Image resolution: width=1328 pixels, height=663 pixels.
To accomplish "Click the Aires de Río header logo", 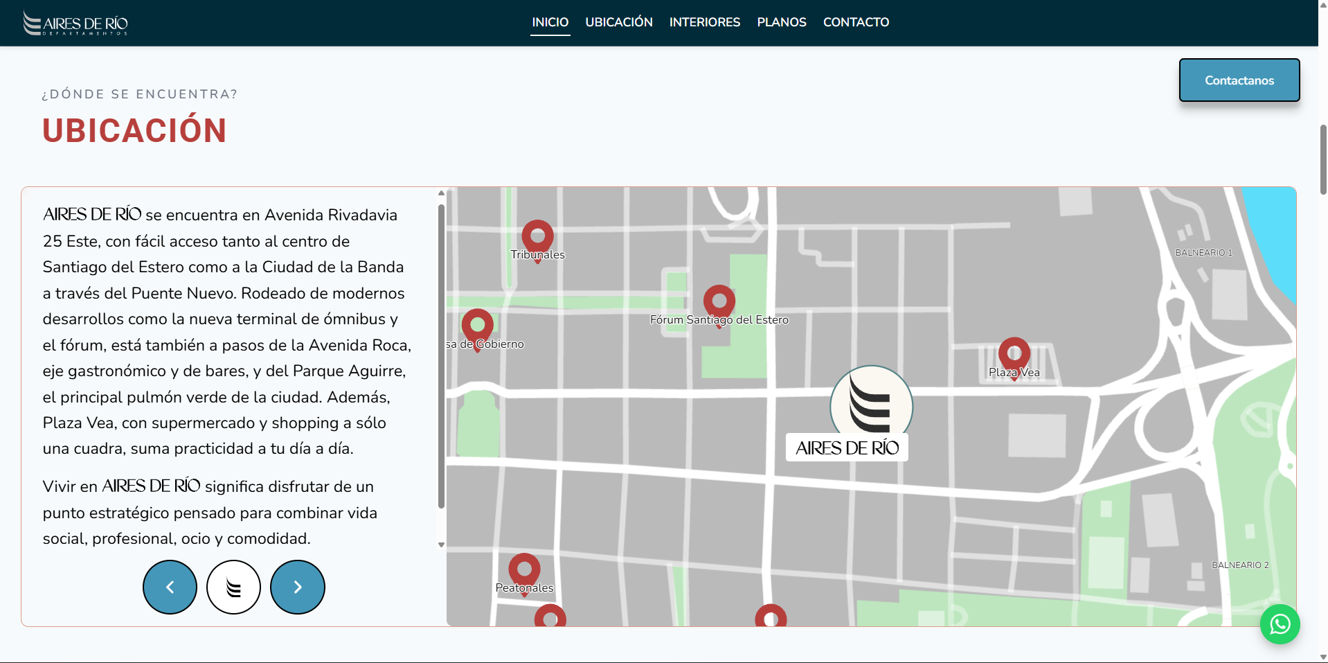I will click(75, 23).
